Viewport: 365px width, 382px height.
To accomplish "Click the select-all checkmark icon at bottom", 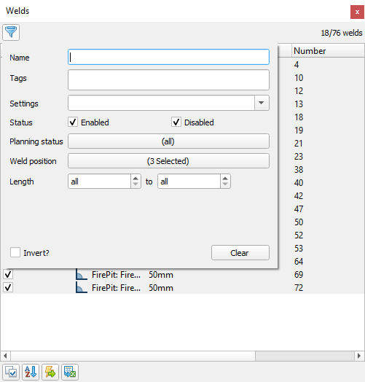I will point(11,372).
